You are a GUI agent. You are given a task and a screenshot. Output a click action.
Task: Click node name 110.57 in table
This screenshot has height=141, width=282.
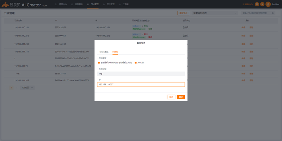(17, 74)
